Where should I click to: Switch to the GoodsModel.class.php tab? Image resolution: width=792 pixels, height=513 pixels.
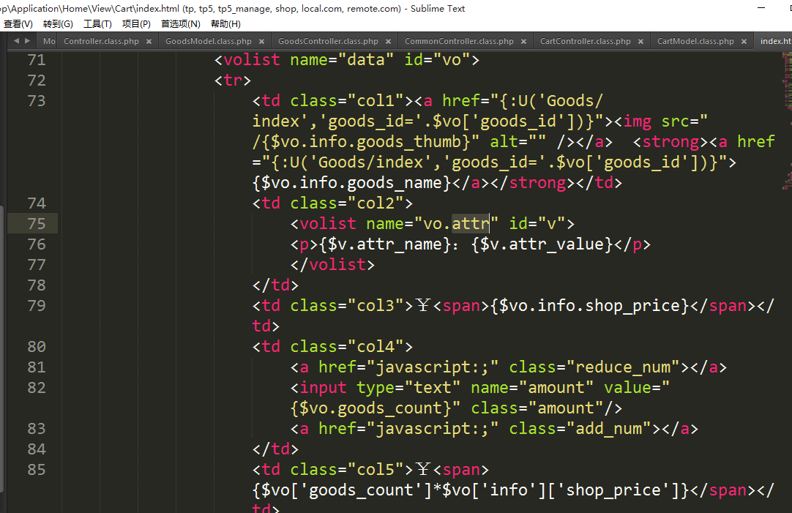click(x=208, y=42)
